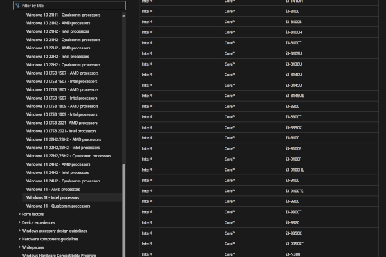Select Windows 10 LTSB 2021- Intel processors
The image size is (386, 257).
pyautogui.click(x=62, y=130)
